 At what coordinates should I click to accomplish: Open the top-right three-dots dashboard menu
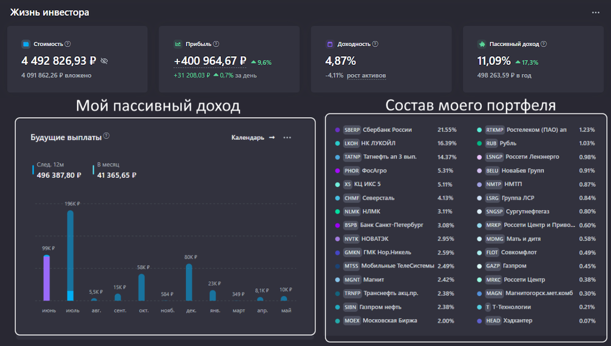[x=596, y=13]
